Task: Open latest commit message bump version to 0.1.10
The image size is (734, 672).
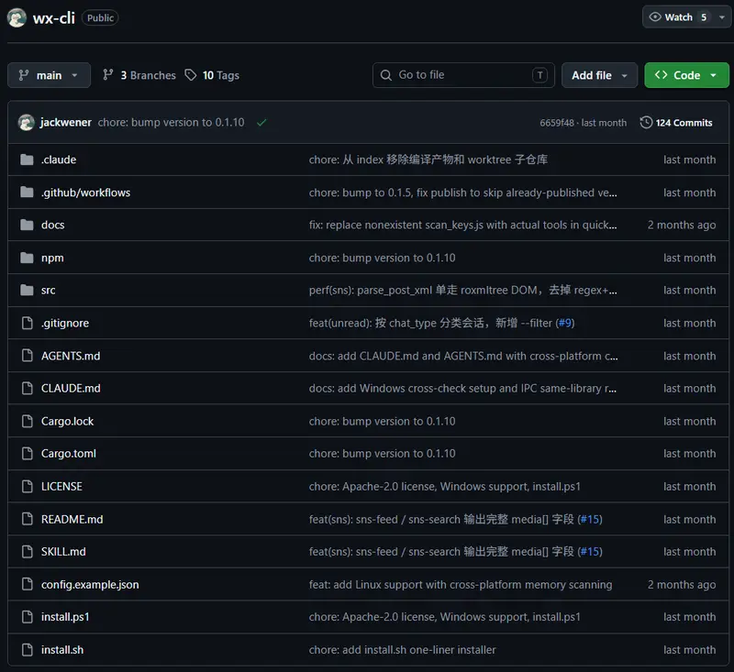Action: click(x=171, y=123)
